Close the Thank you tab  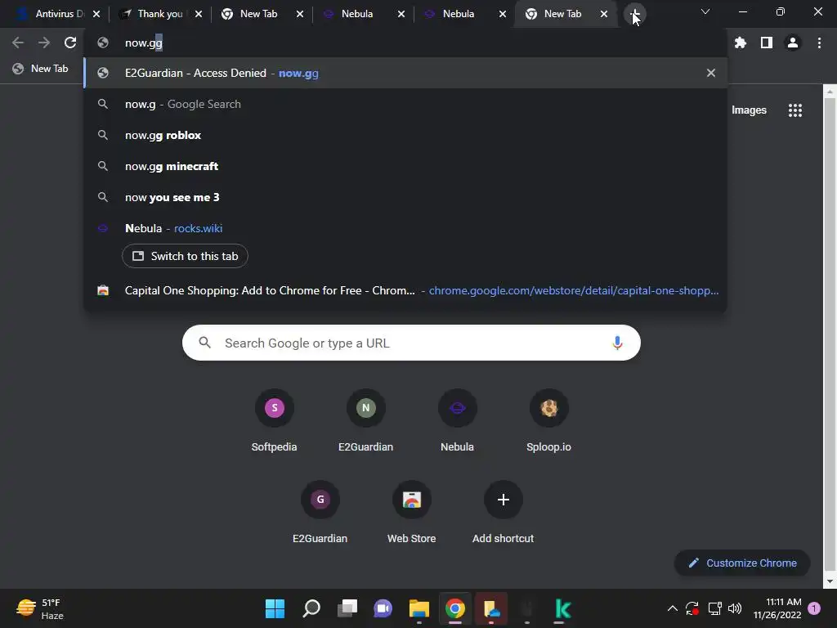point(198,14)
